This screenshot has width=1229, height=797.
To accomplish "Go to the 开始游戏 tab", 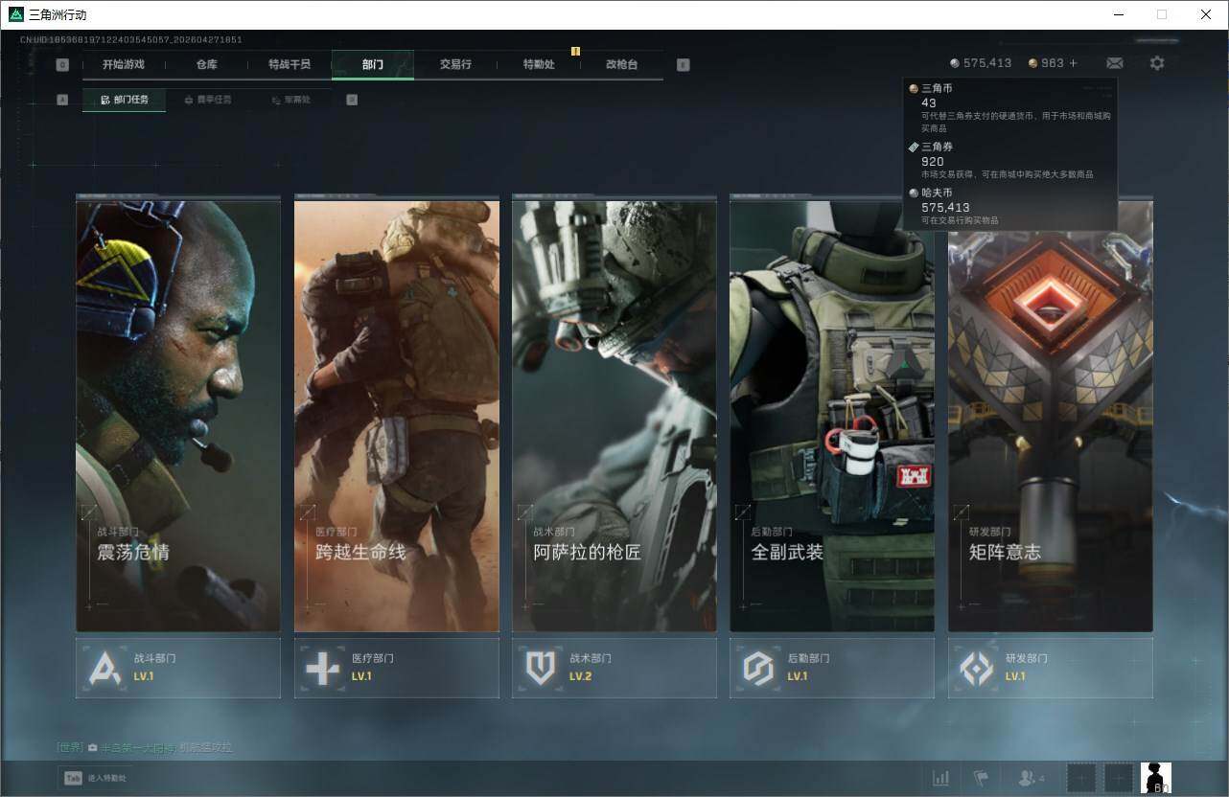I will [124, 64].
